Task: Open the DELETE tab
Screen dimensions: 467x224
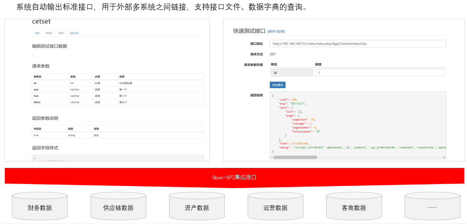Action: tap(74, 33)
